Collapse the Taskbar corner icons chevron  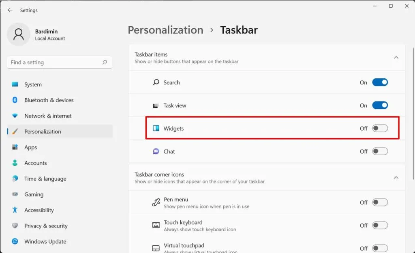[396, 177]
